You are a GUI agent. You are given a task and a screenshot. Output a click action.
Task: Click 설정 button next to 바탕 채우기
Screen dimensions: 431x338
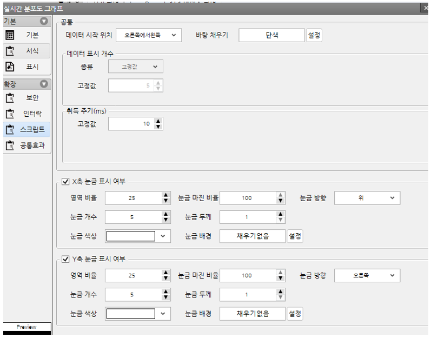pyautogui.click(x=314, y=35)
